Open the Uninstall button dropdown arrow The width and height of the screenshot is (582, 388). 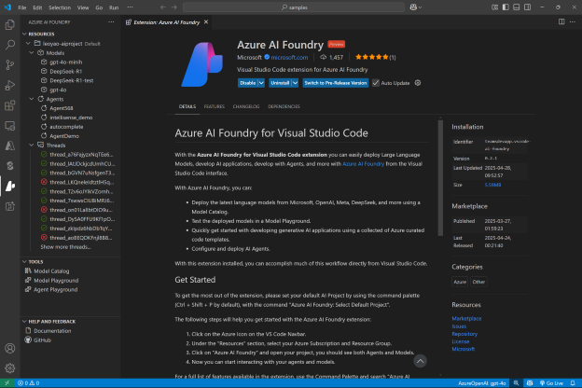(x=295, y=83)
